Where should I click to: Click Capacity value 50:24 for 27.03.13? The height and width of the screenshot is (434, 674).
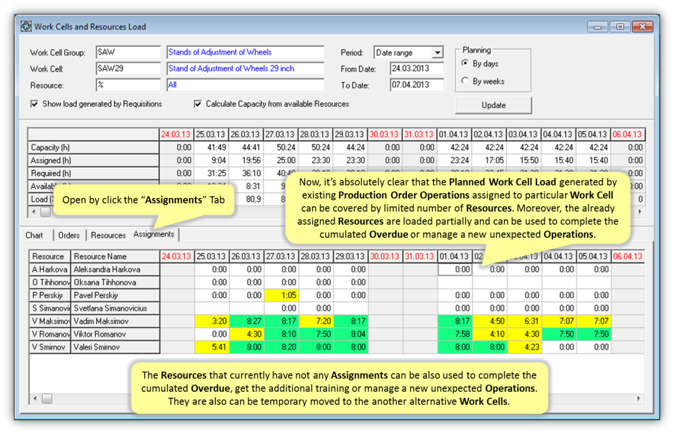click(x=281, y=148)
